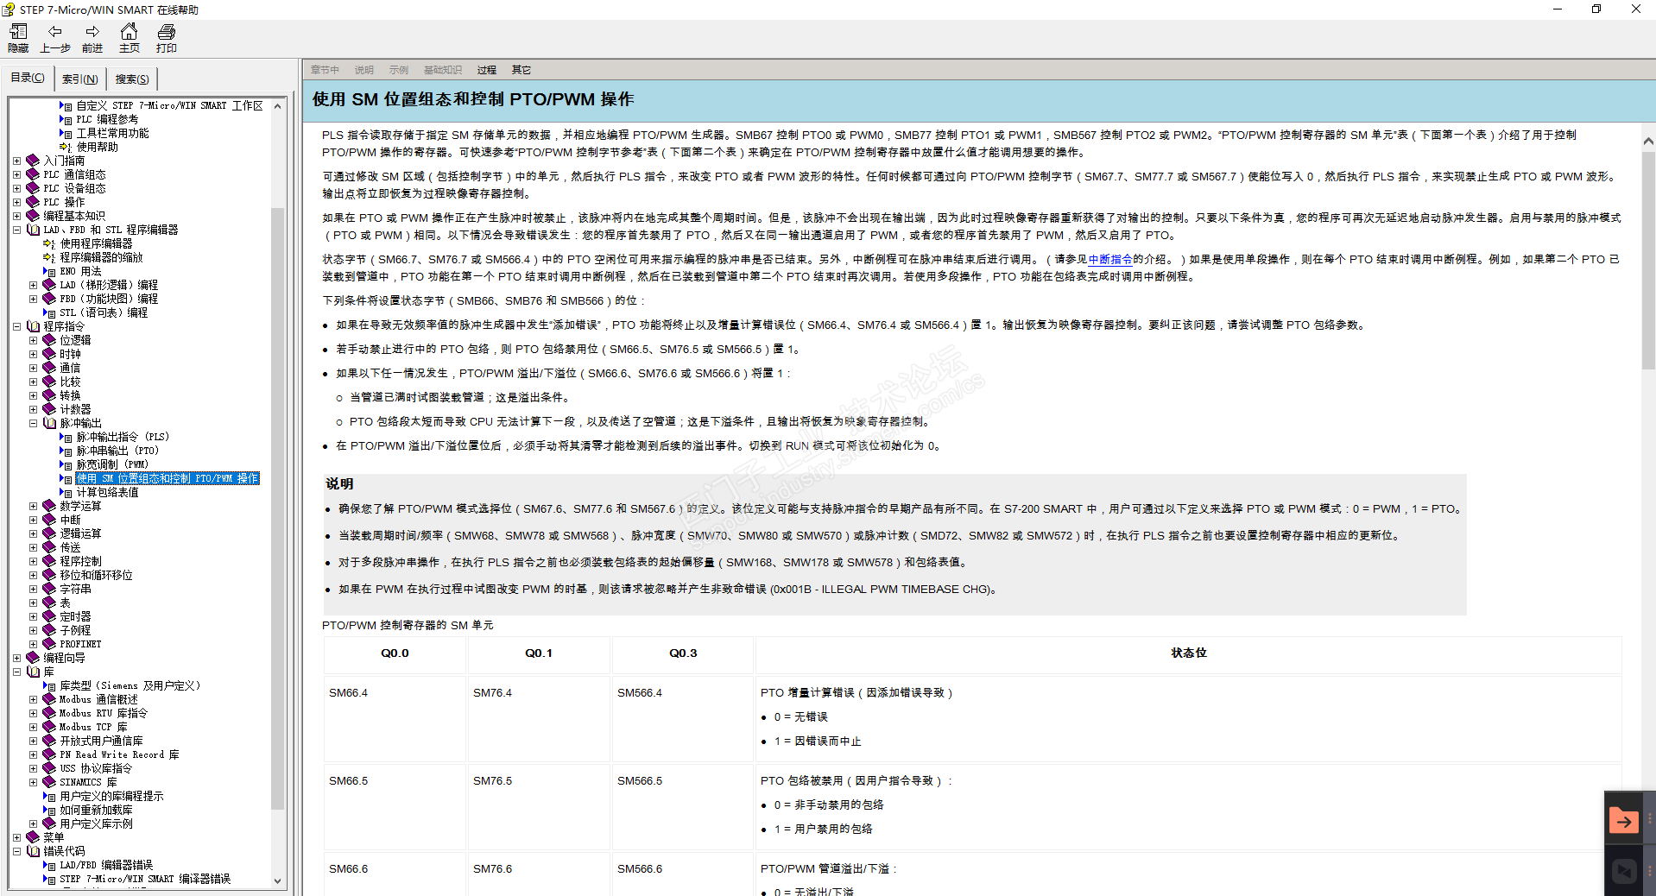The image size is (1656, 896).
Task: Click the page icon beside 脉宽调制 (PWM)
Action: [66, 464]
